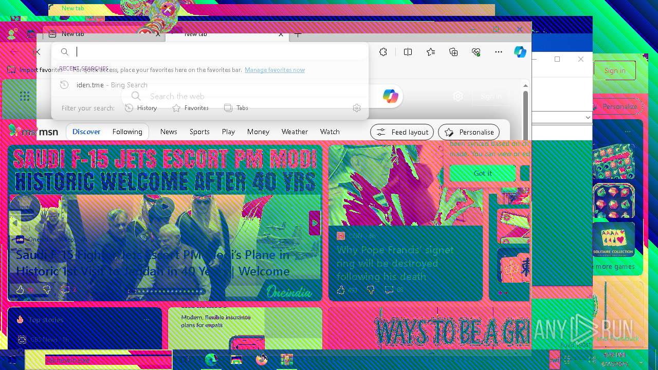
Task: Open the Solitaire Collection game tile
Action: (613, 240)
